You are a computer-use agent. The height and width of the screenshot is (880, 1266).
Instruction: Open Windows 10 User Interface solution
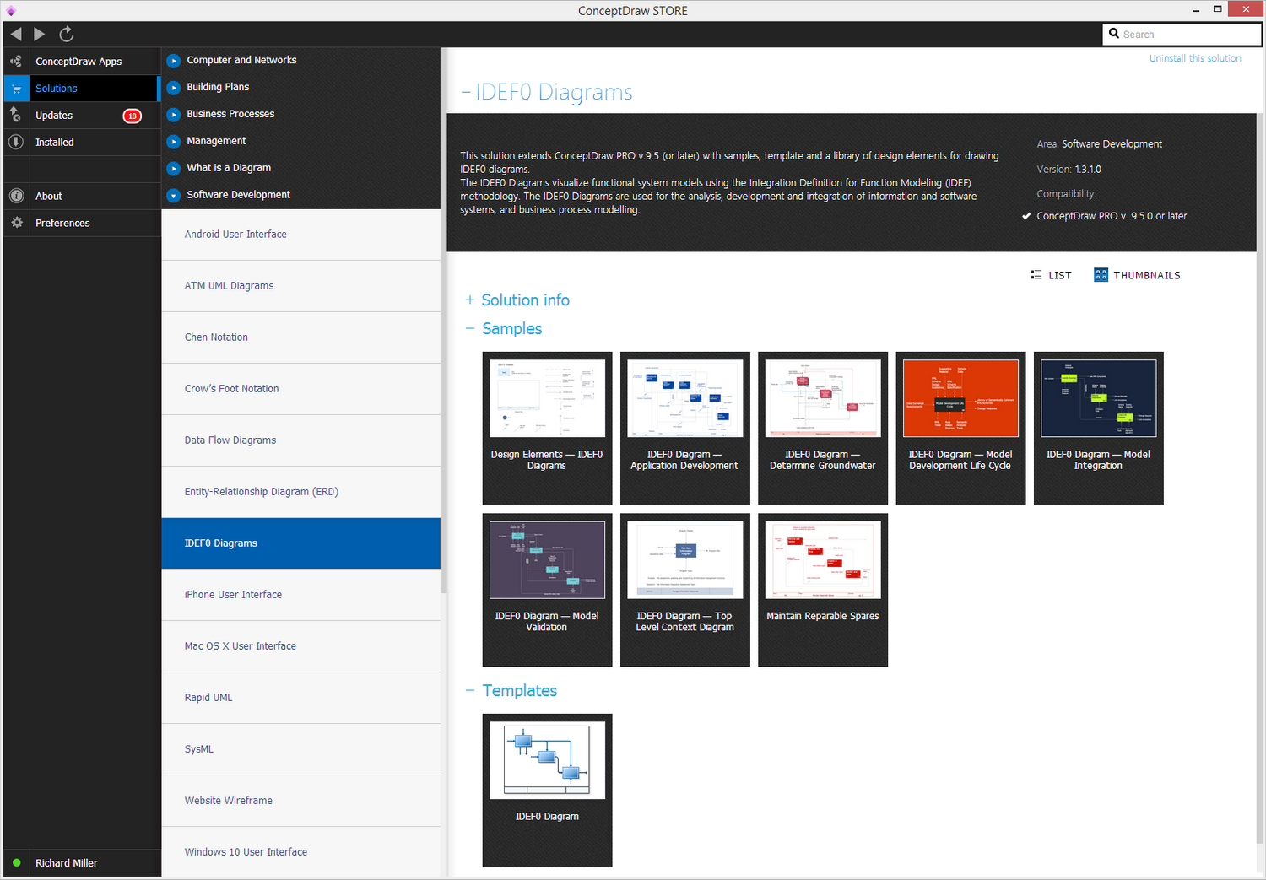[x=301, y=852]
